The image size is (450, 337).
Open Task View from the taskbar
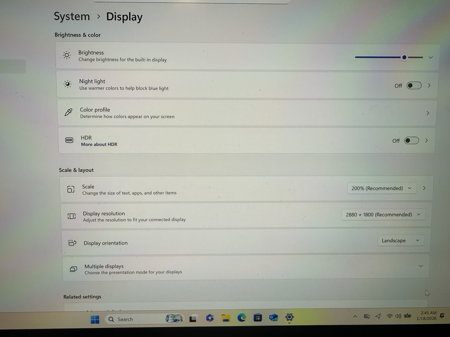click(x=193, y=319)
